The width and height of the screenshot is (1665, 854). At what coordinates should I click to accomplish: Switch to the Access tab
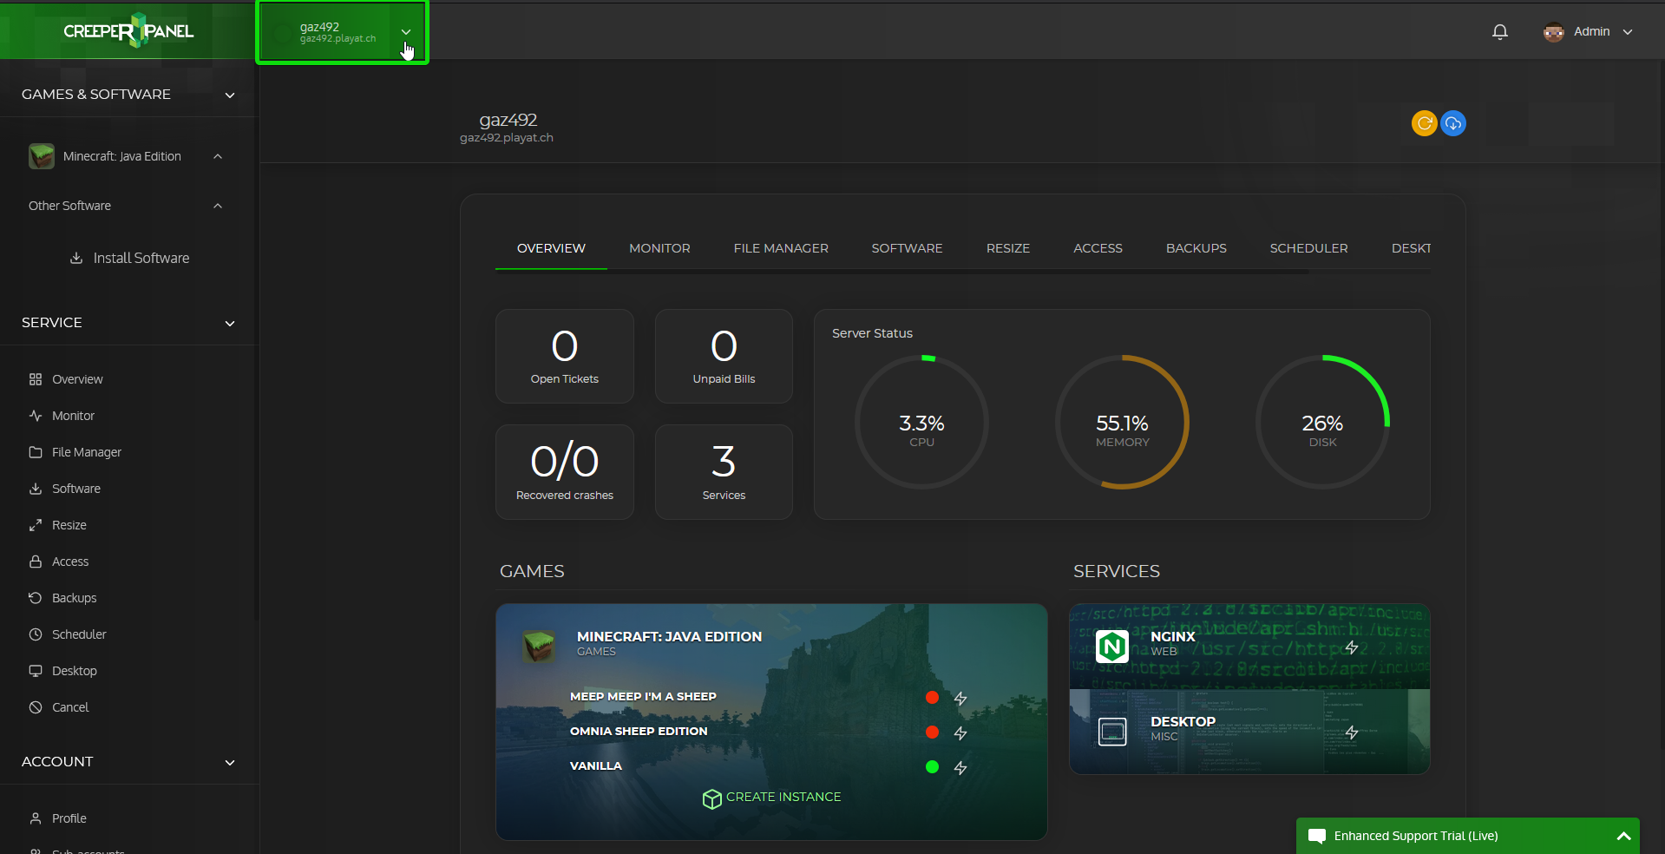coord(1098,248)
